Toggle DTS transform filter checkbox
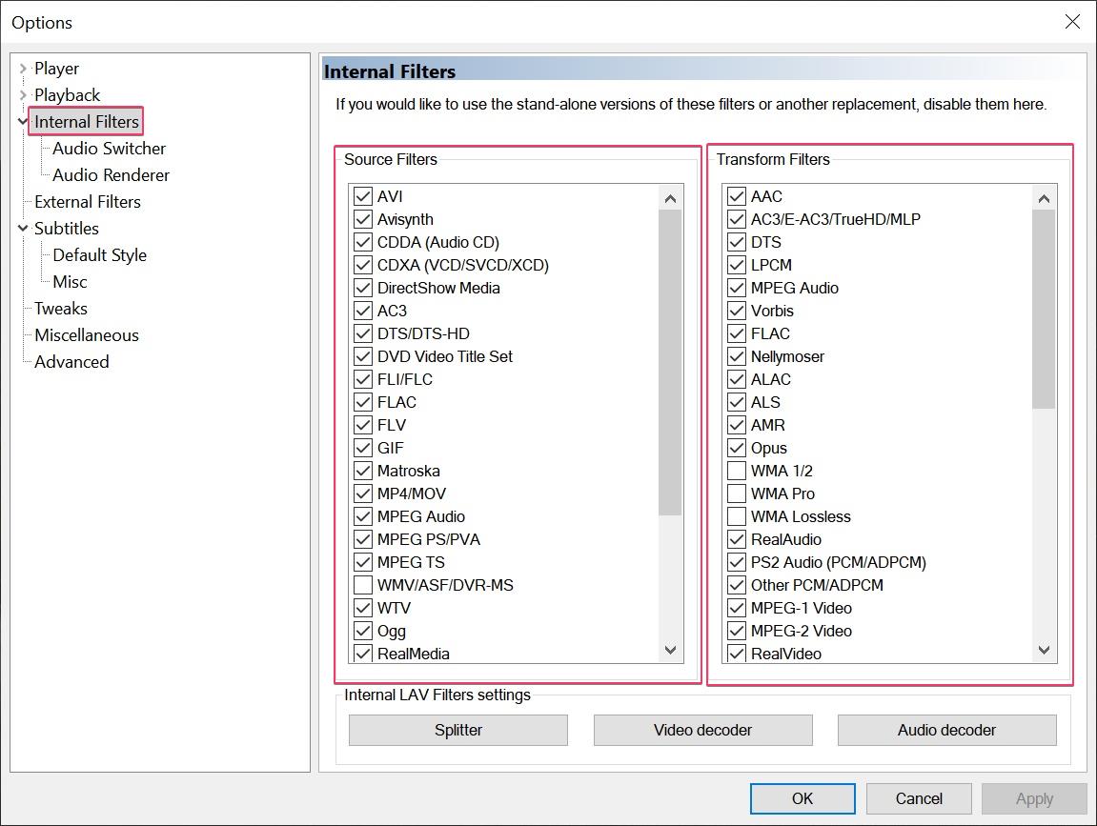This screenshot has height=826, width=1097. point(736,242)
